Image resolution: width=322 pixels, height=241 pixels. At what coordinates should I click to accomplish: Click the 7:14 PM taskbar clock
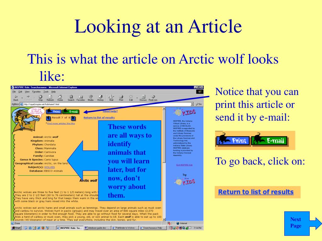(x=197, y=228)
